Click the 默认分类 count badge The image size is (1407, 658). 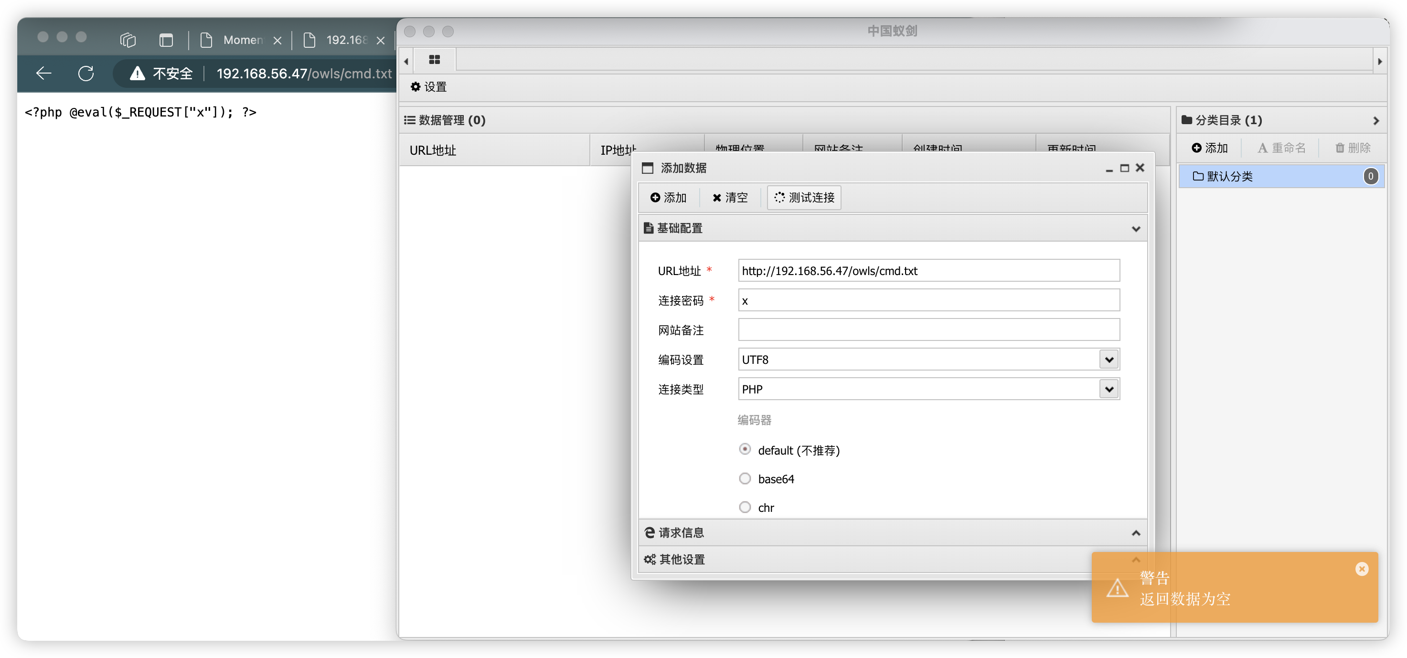coord(1370,176)
